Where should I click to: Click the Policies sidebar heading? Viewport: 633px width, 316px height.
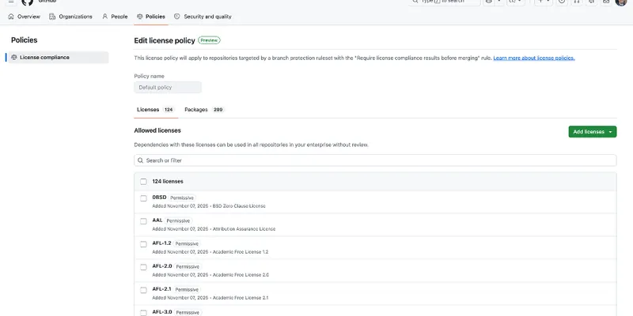click(x=25, y=40)
